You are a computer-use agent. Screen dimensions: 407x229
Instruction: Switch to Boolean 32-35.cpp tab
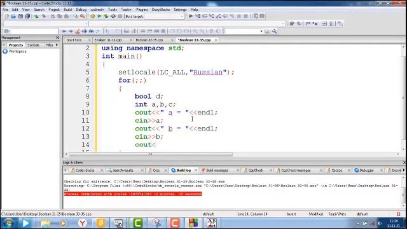[x=149, y=40]
